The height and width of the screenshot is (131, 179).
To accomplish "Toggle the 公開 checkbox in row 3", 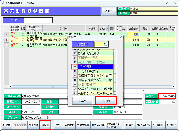I will [x=23, y=45].
